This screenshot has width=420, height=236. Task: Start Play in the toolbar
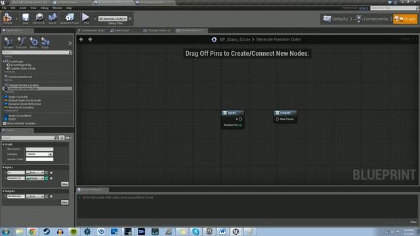86,19
